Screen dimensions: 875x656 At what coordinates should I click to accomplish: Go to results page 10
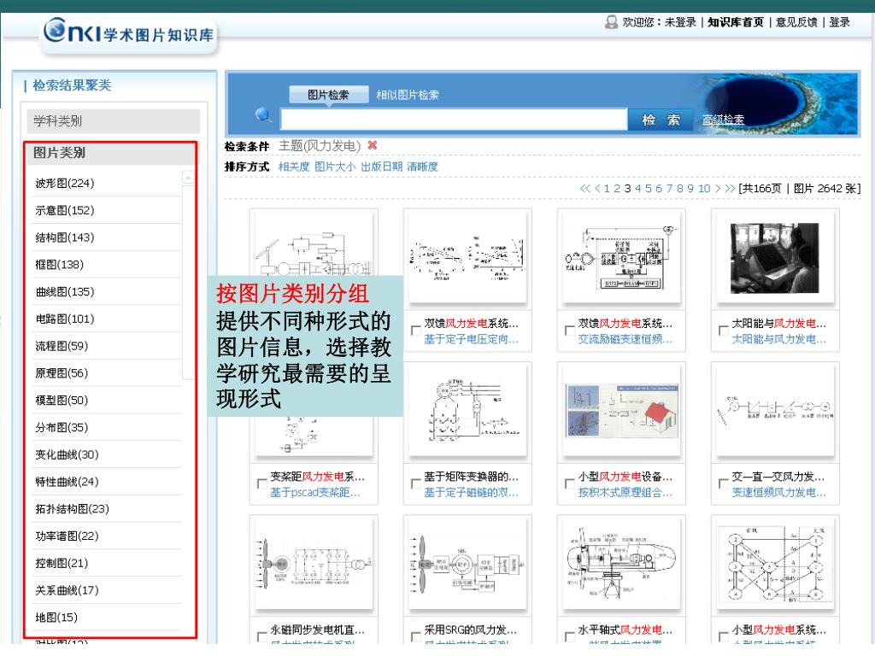pos(704,189)
